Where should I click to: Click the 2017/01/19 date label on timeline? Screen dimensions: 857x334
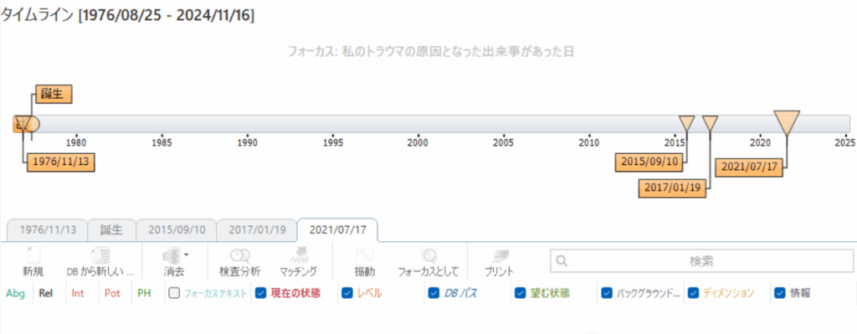(x=672, y=188)
